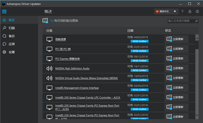
Task: Click monitor icon for 母板资源 row
Action: click(x=49, y=39)
